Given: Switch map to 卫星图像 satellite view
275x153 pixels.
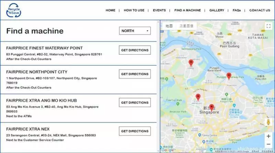Looking at the screenshot, I should click(x=186, y=26).
